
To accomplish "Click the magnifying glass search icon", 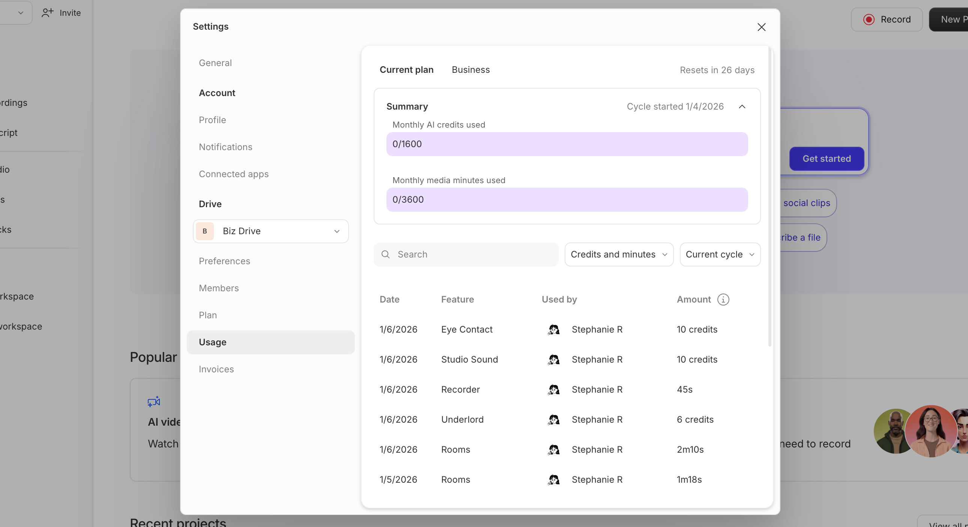I will [x=385, y=254].
